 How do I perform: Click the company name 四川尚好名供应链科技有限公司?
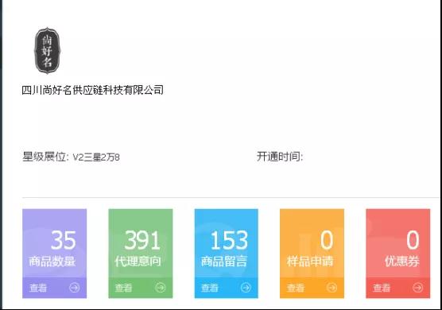click(92, 90)
